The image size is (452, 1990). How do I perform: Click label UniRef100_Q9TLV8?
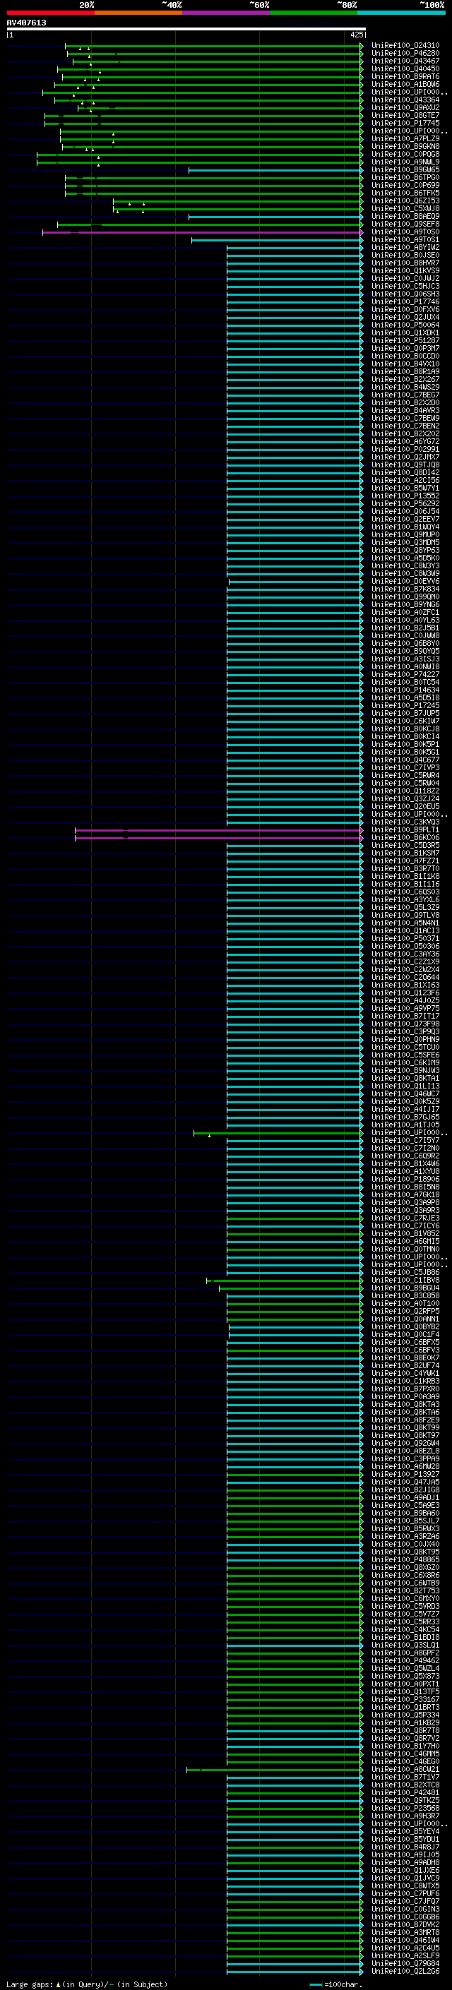(405, 916)
